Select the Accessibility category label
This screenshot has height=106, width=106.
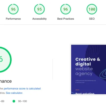click(x=39, y=19)
